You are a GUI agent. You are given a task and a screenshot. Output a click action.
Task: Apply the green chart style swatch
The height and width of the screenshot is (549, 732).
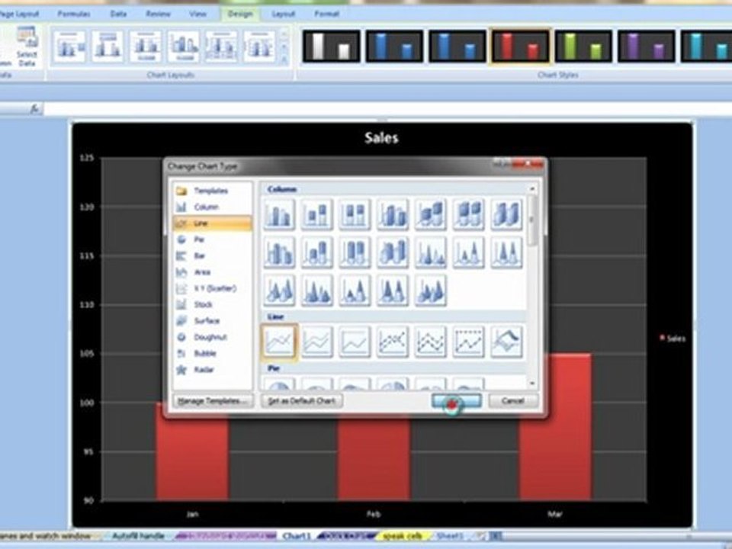click(x=583, y=47)
